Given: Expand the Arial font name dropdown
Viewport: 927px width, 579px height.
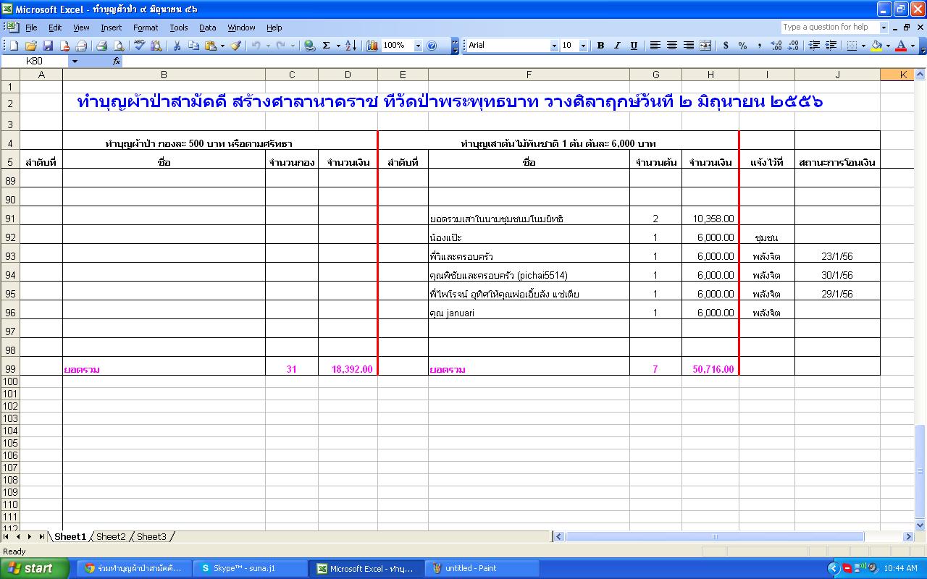Looking at the screenshot, I should point(554,46).
